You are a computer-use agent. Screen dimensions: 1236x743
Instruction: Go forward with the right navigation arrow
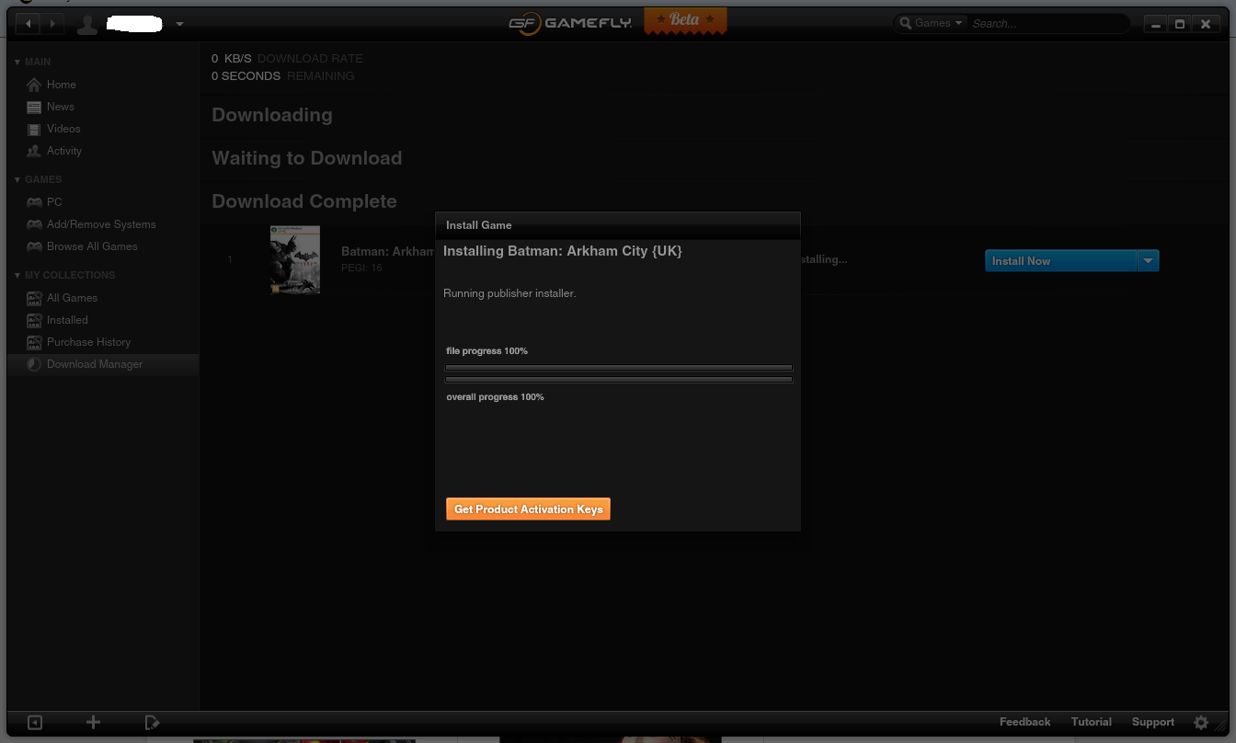pos(52,23)
